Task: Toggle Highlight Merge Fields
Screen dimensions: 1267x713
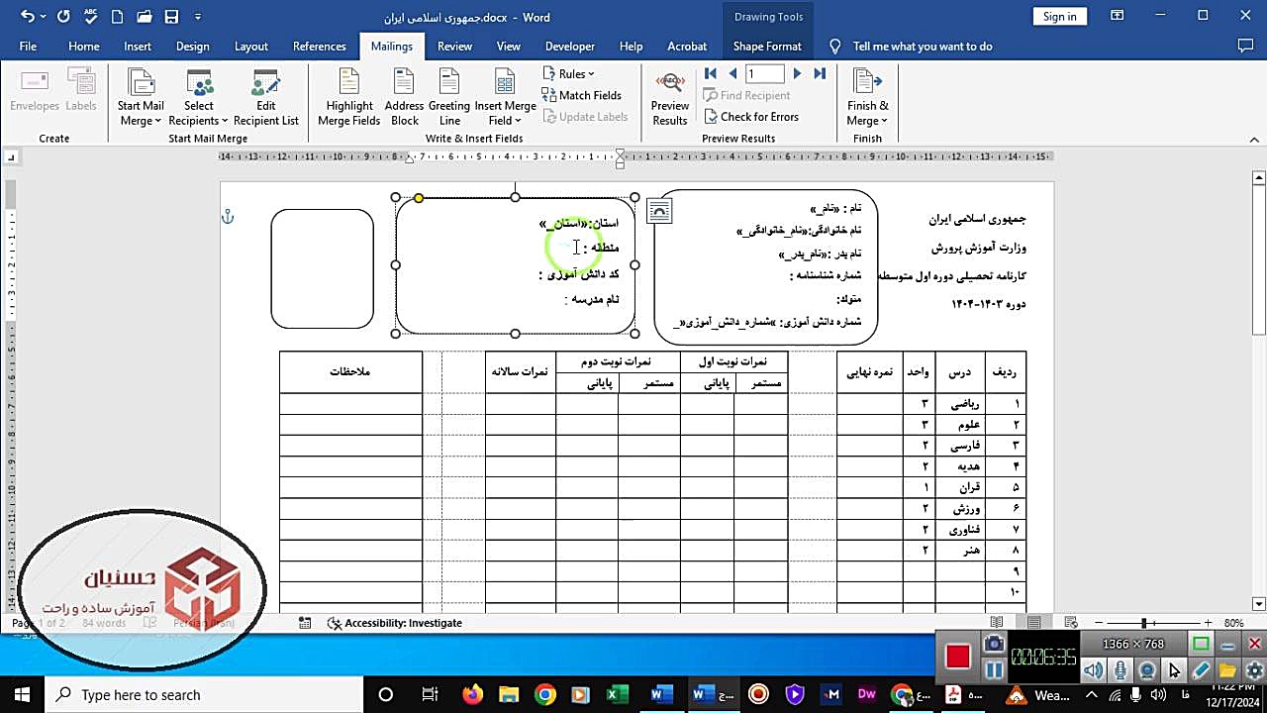Action: (x=349, y=98)
